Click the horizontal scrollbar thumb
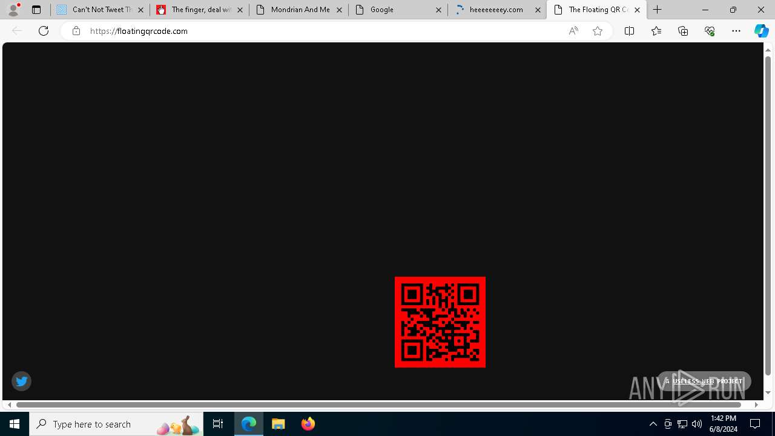This screenshot has width=775, height=436. click(x=380, y=405)
